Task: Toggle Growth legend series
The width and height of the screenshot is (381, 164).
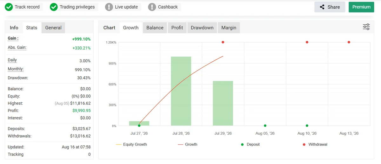Action: [x=187, y=144]
